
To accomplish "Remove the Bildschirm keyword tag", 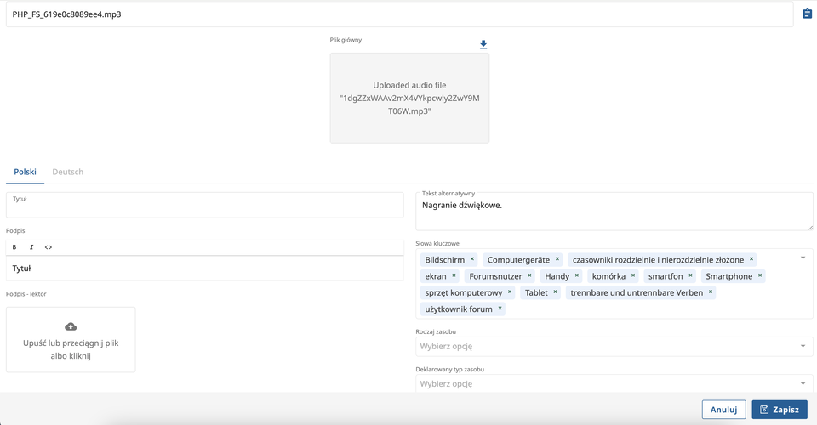I will click(x=472, y=259).
